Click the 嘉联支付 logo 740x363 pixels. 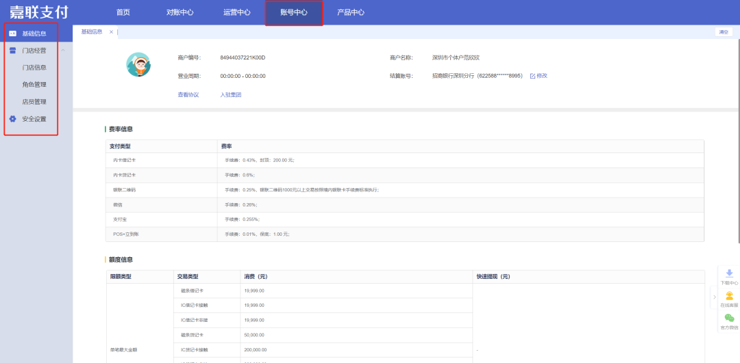point(38,12)
